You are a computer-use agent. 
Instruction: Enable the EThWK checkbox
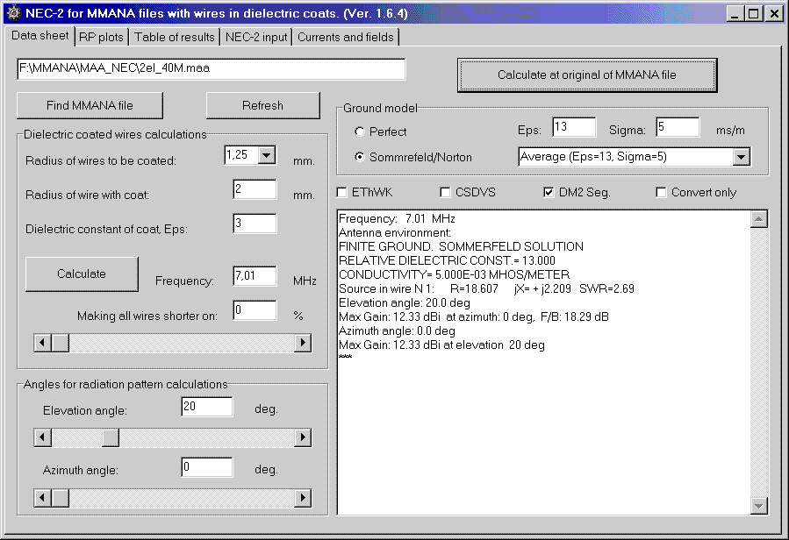pyautogui.click(x=343, y=193)
